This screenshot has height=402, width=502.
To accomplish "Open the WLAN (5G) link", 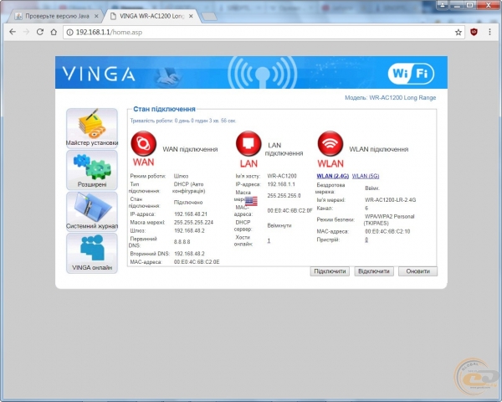I will (x=366, y=176).
